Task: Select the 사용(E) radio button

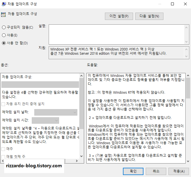Action: [4, 35]
